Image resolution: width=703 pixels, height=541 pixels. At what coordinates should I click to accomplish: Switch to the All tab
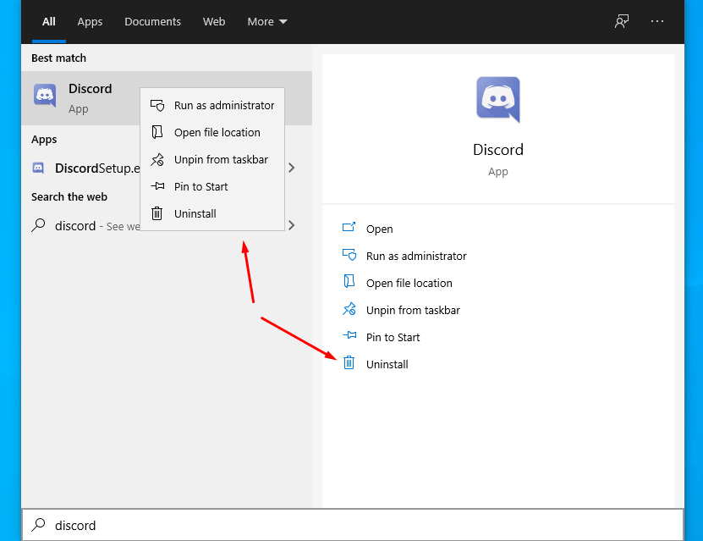coord(49,21)
